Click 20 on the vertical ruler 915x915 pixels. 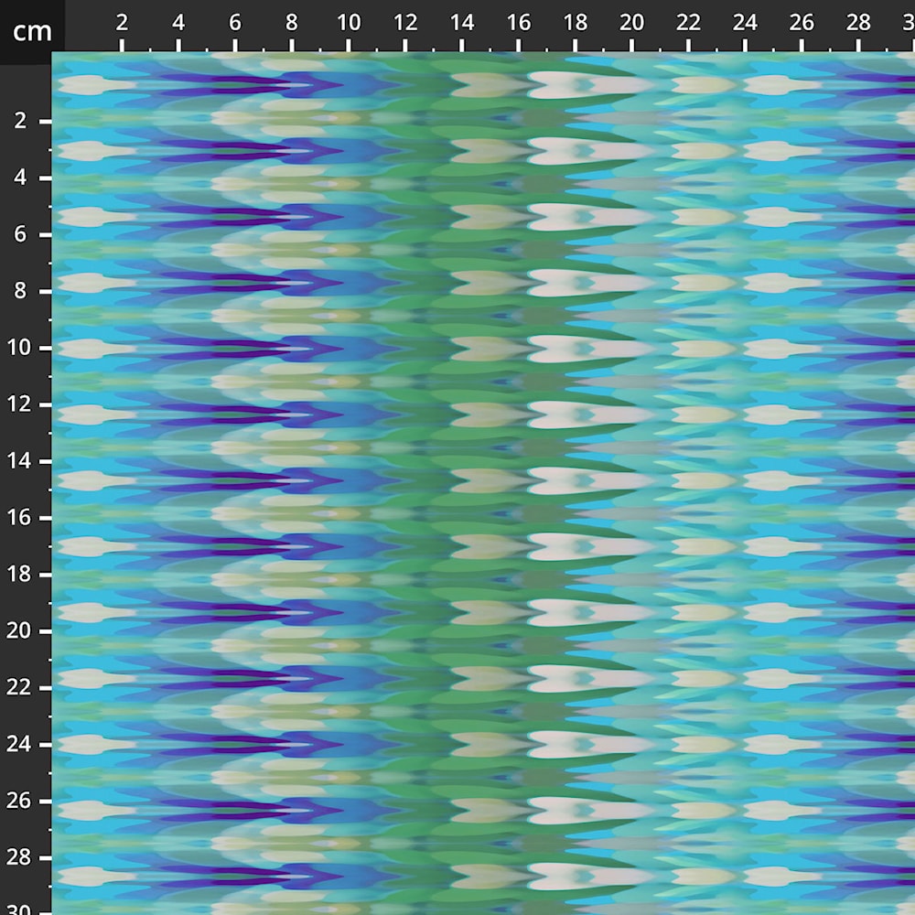point(21,631)
